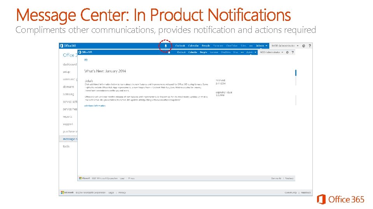
Task: Click the "details" section label
Action: (x=89, y=81)
